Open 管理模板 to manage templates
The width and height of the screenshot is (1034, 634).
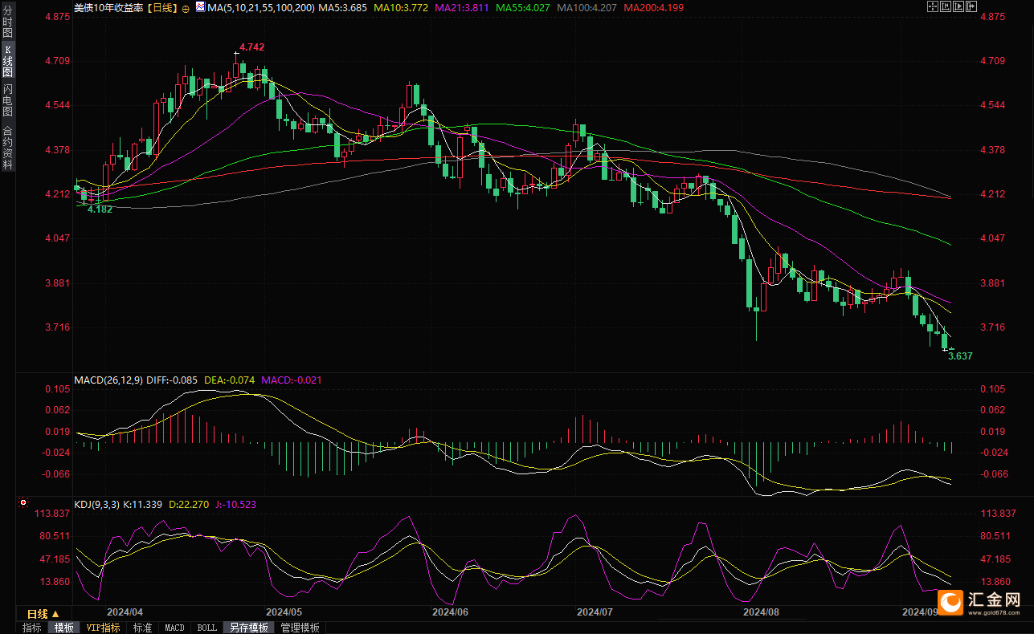click(x=300, y=628)
